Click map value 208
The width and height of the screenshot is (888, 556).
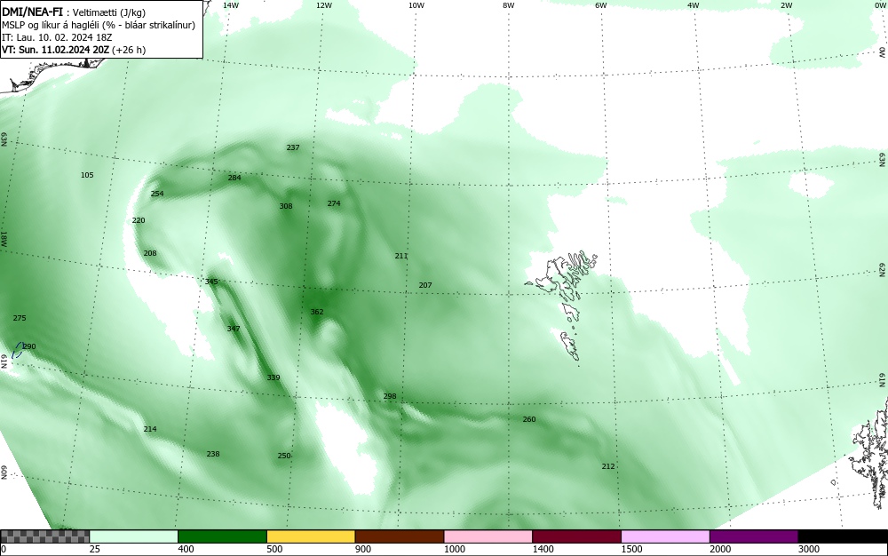150,254
